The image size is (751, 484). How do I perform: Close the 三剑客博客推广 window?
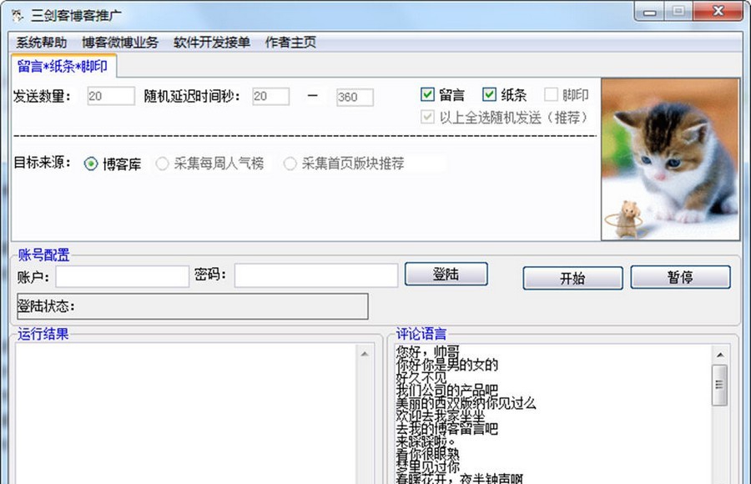click(x=718, y=12)
